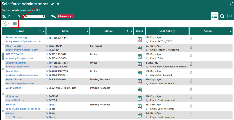The height and width of the screenshot is (120, 234).
Task: Click email vmds1@ds.ds
Action: tap(13, 117)
